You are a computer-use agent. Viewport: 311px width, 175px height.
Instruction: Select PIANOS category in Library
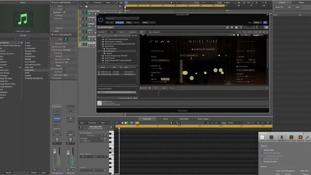[28, 76]
